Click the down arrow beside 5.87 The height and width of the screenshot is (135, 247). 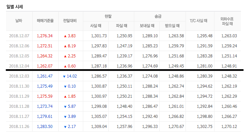coord(65,107)
